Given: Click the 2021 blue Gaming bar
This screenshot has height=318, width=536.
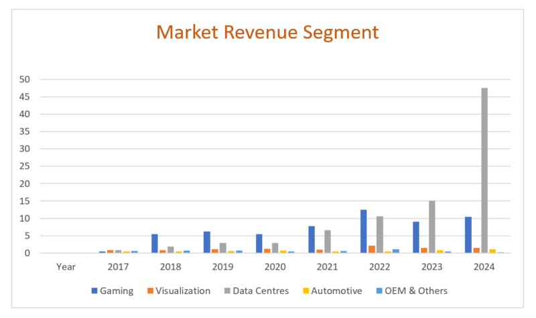Looking at the screenshot, I should tap(312, 240).
